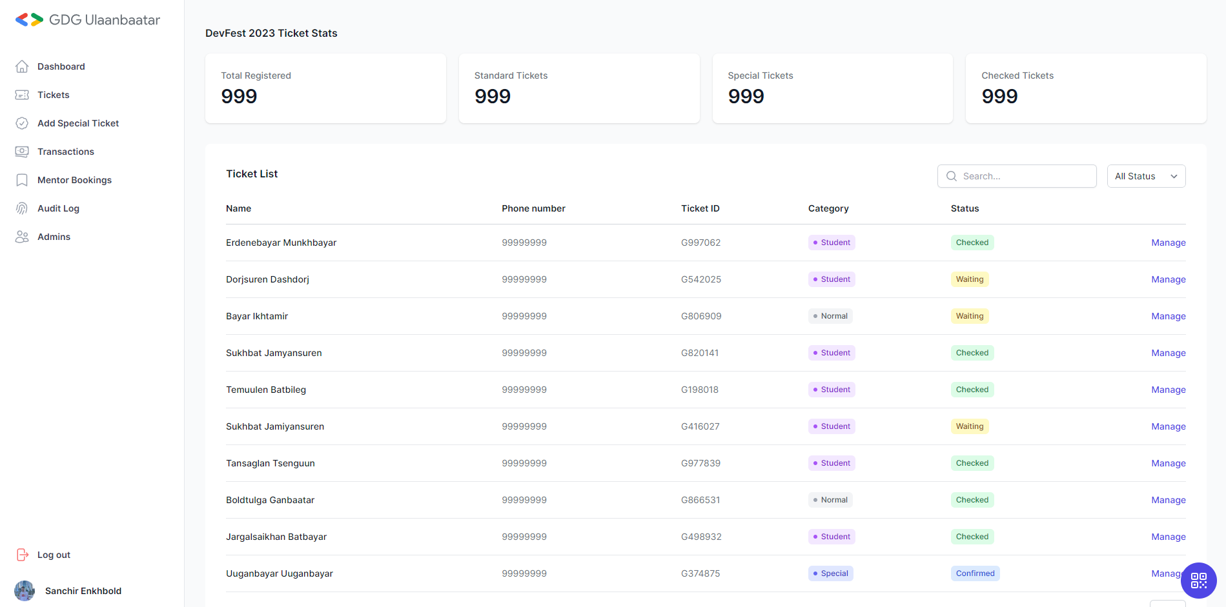The width and height of the screenshot is (1226, 607).
Task: Click the Log out arrow icon
Action: click(23, 555)
